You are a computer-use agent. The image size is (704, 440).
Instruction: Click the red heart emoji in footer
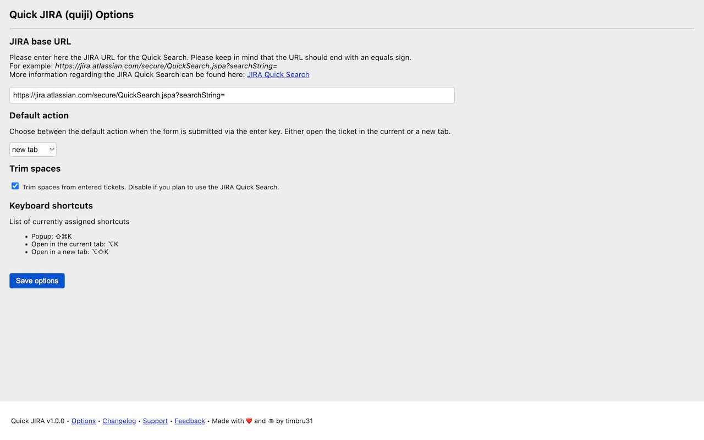tap(249, 421)
